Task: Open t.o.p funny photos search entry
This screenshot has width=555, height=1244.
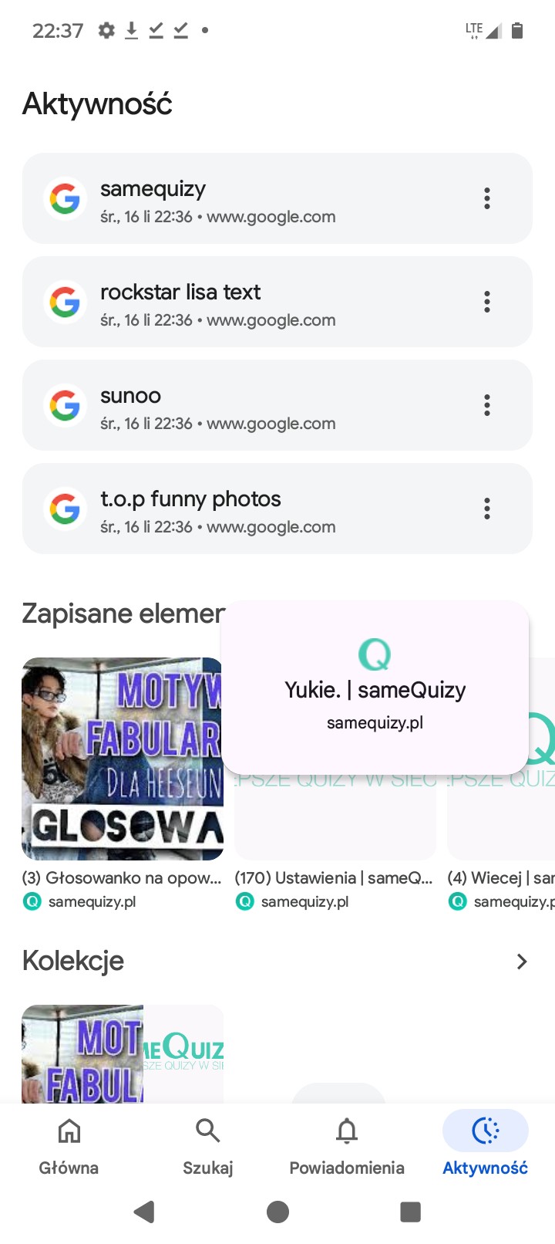Action: (x=277, y=509)
